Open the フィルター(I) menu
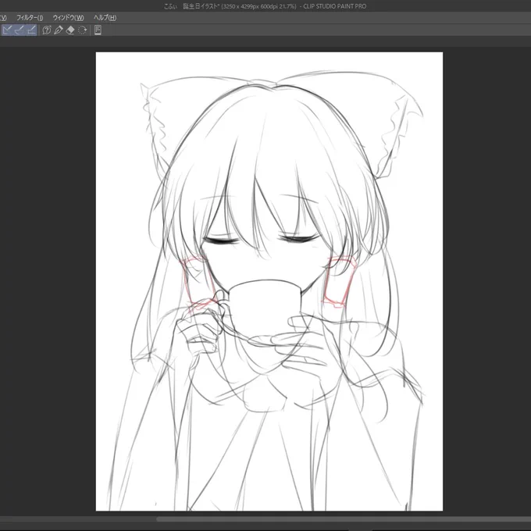 [30, 18]
